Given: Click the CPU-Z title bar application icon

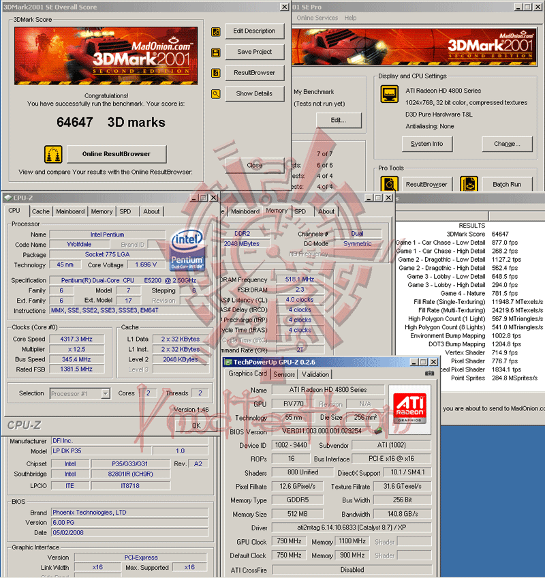Looking at the screenshot, I should pyautogui.click(x=7, y=198).
